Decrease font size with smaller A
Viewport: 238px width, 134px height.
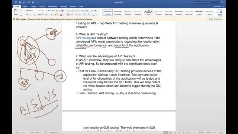click(x=53, y=11)
